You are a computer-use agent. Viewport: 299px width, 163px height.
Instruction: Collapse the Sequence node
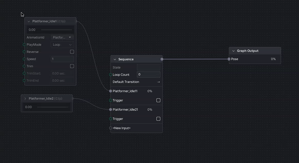tap(115, 59)
